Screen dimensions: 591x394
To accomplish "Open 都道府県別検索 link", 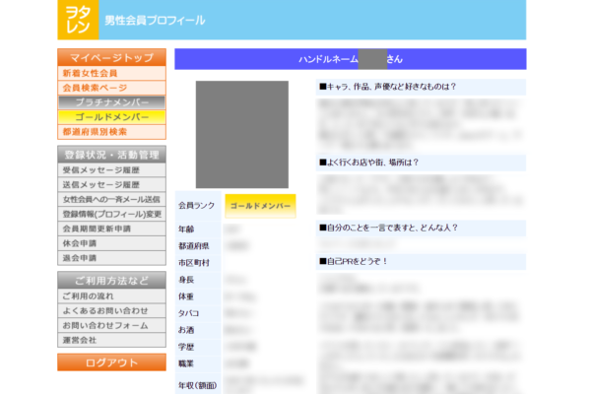I will pyautogui.click(x=111, y=132).
